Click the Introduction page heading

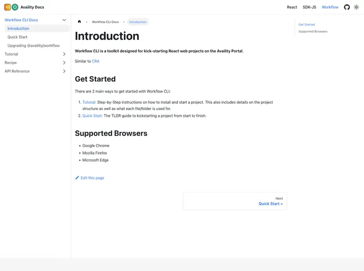click(x=107, y=36)
